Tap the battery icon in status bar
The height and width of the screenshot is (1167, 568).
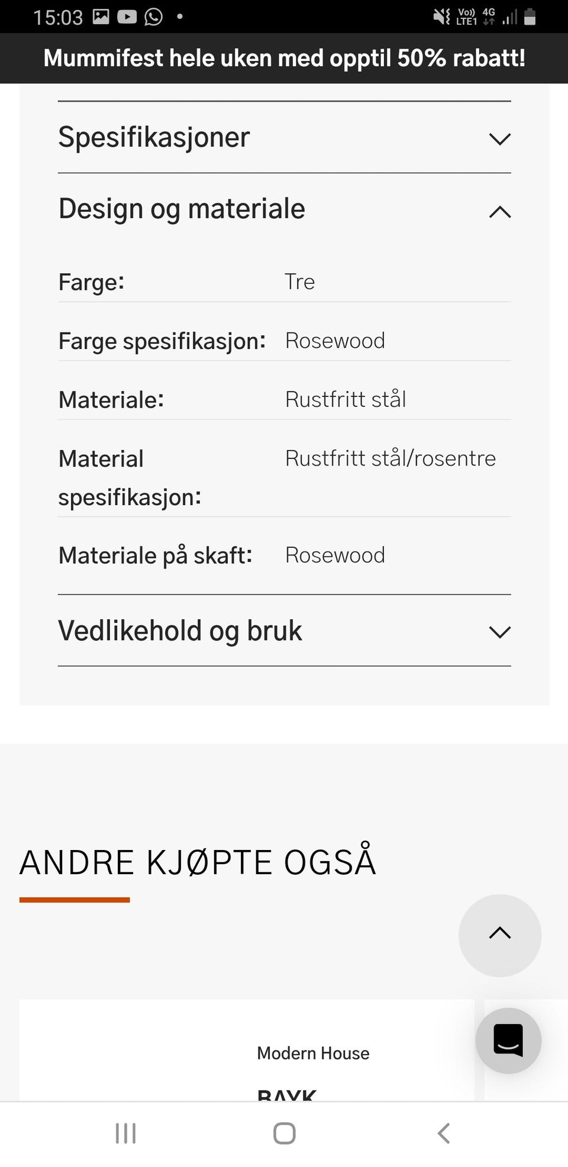click(x=528, y=16)
